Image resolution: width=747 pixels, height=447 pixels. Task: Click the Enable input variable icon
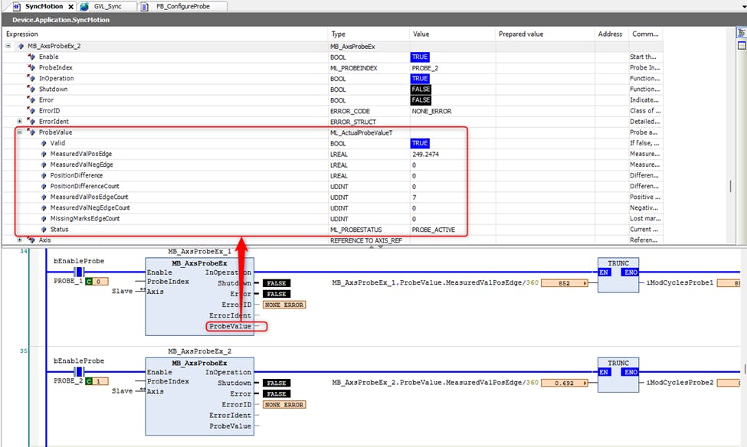point(31,57)
